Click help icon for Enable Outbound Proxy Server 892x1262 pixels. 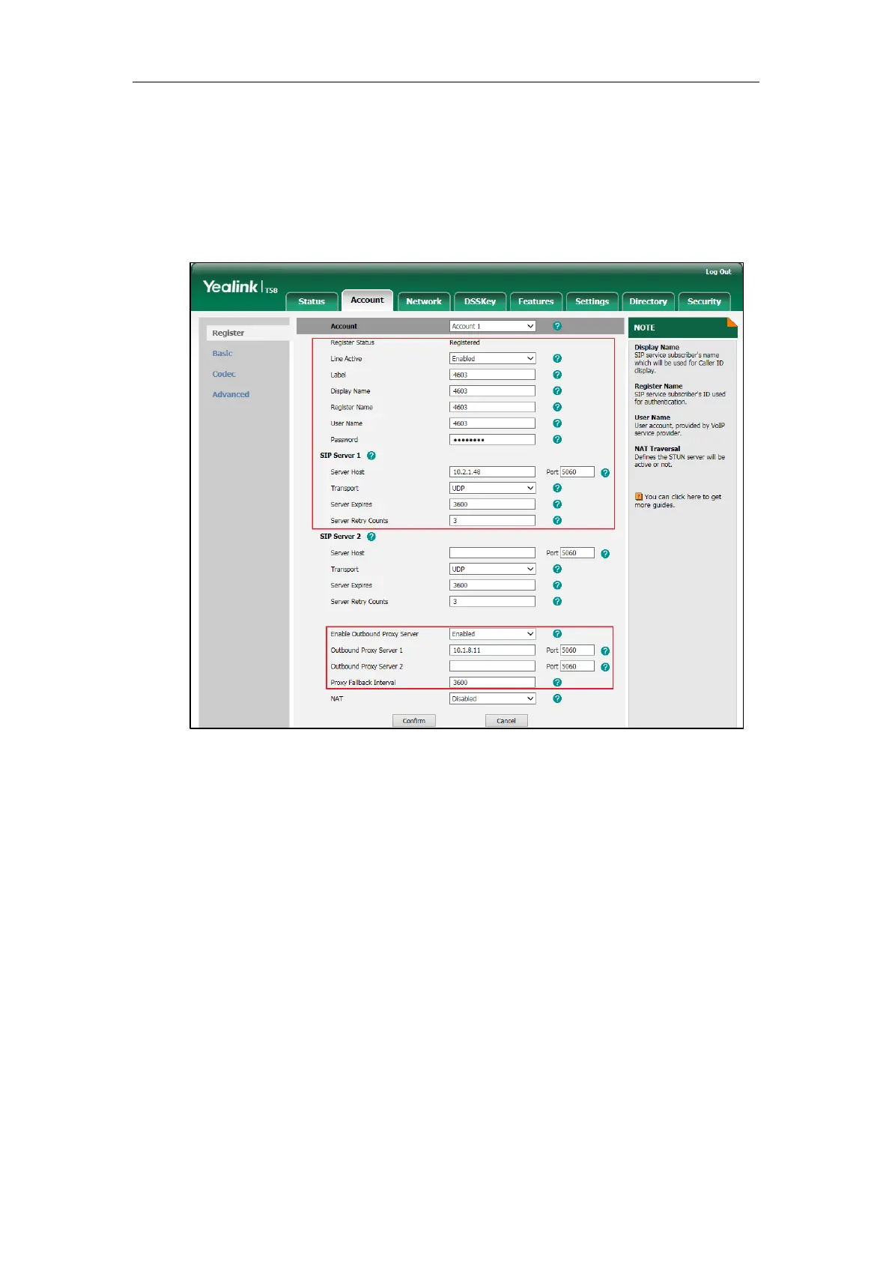pyautogui.click(x=557, y=634)
